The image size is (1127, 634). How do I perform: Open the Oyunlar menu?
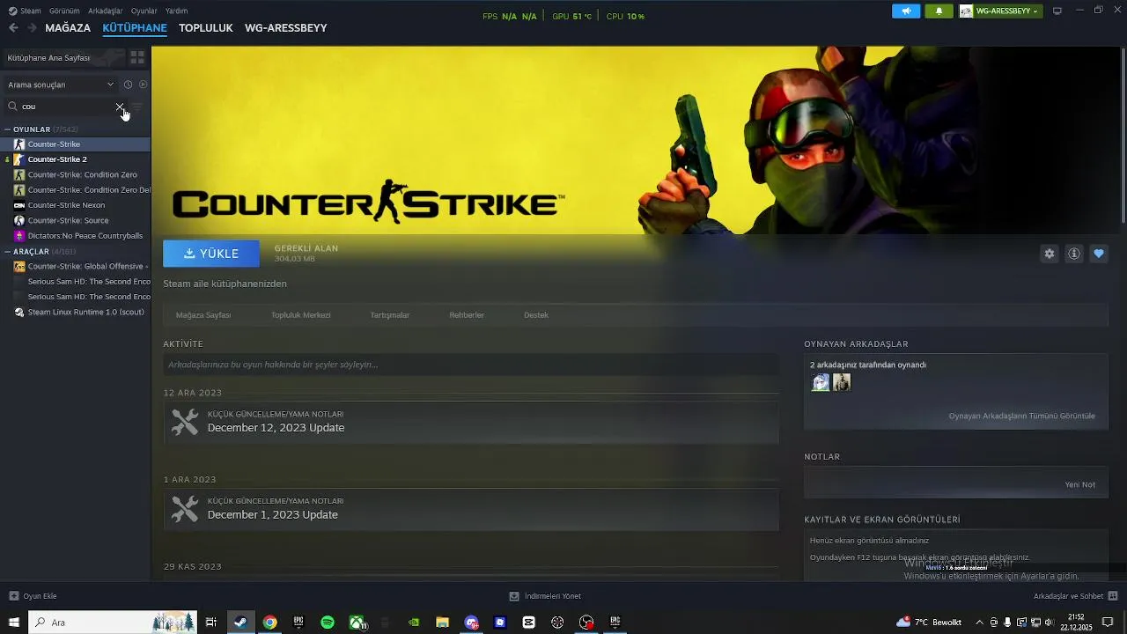[x=144, y=11]
